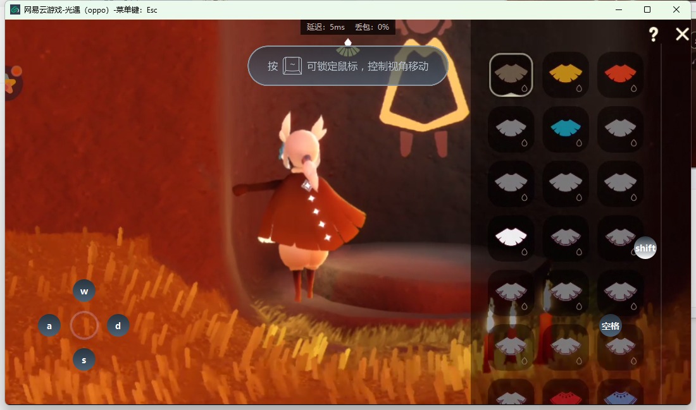Minimize the cloud gaming window
This screenshot has height=410, width=696.
[x=619, y=9]
